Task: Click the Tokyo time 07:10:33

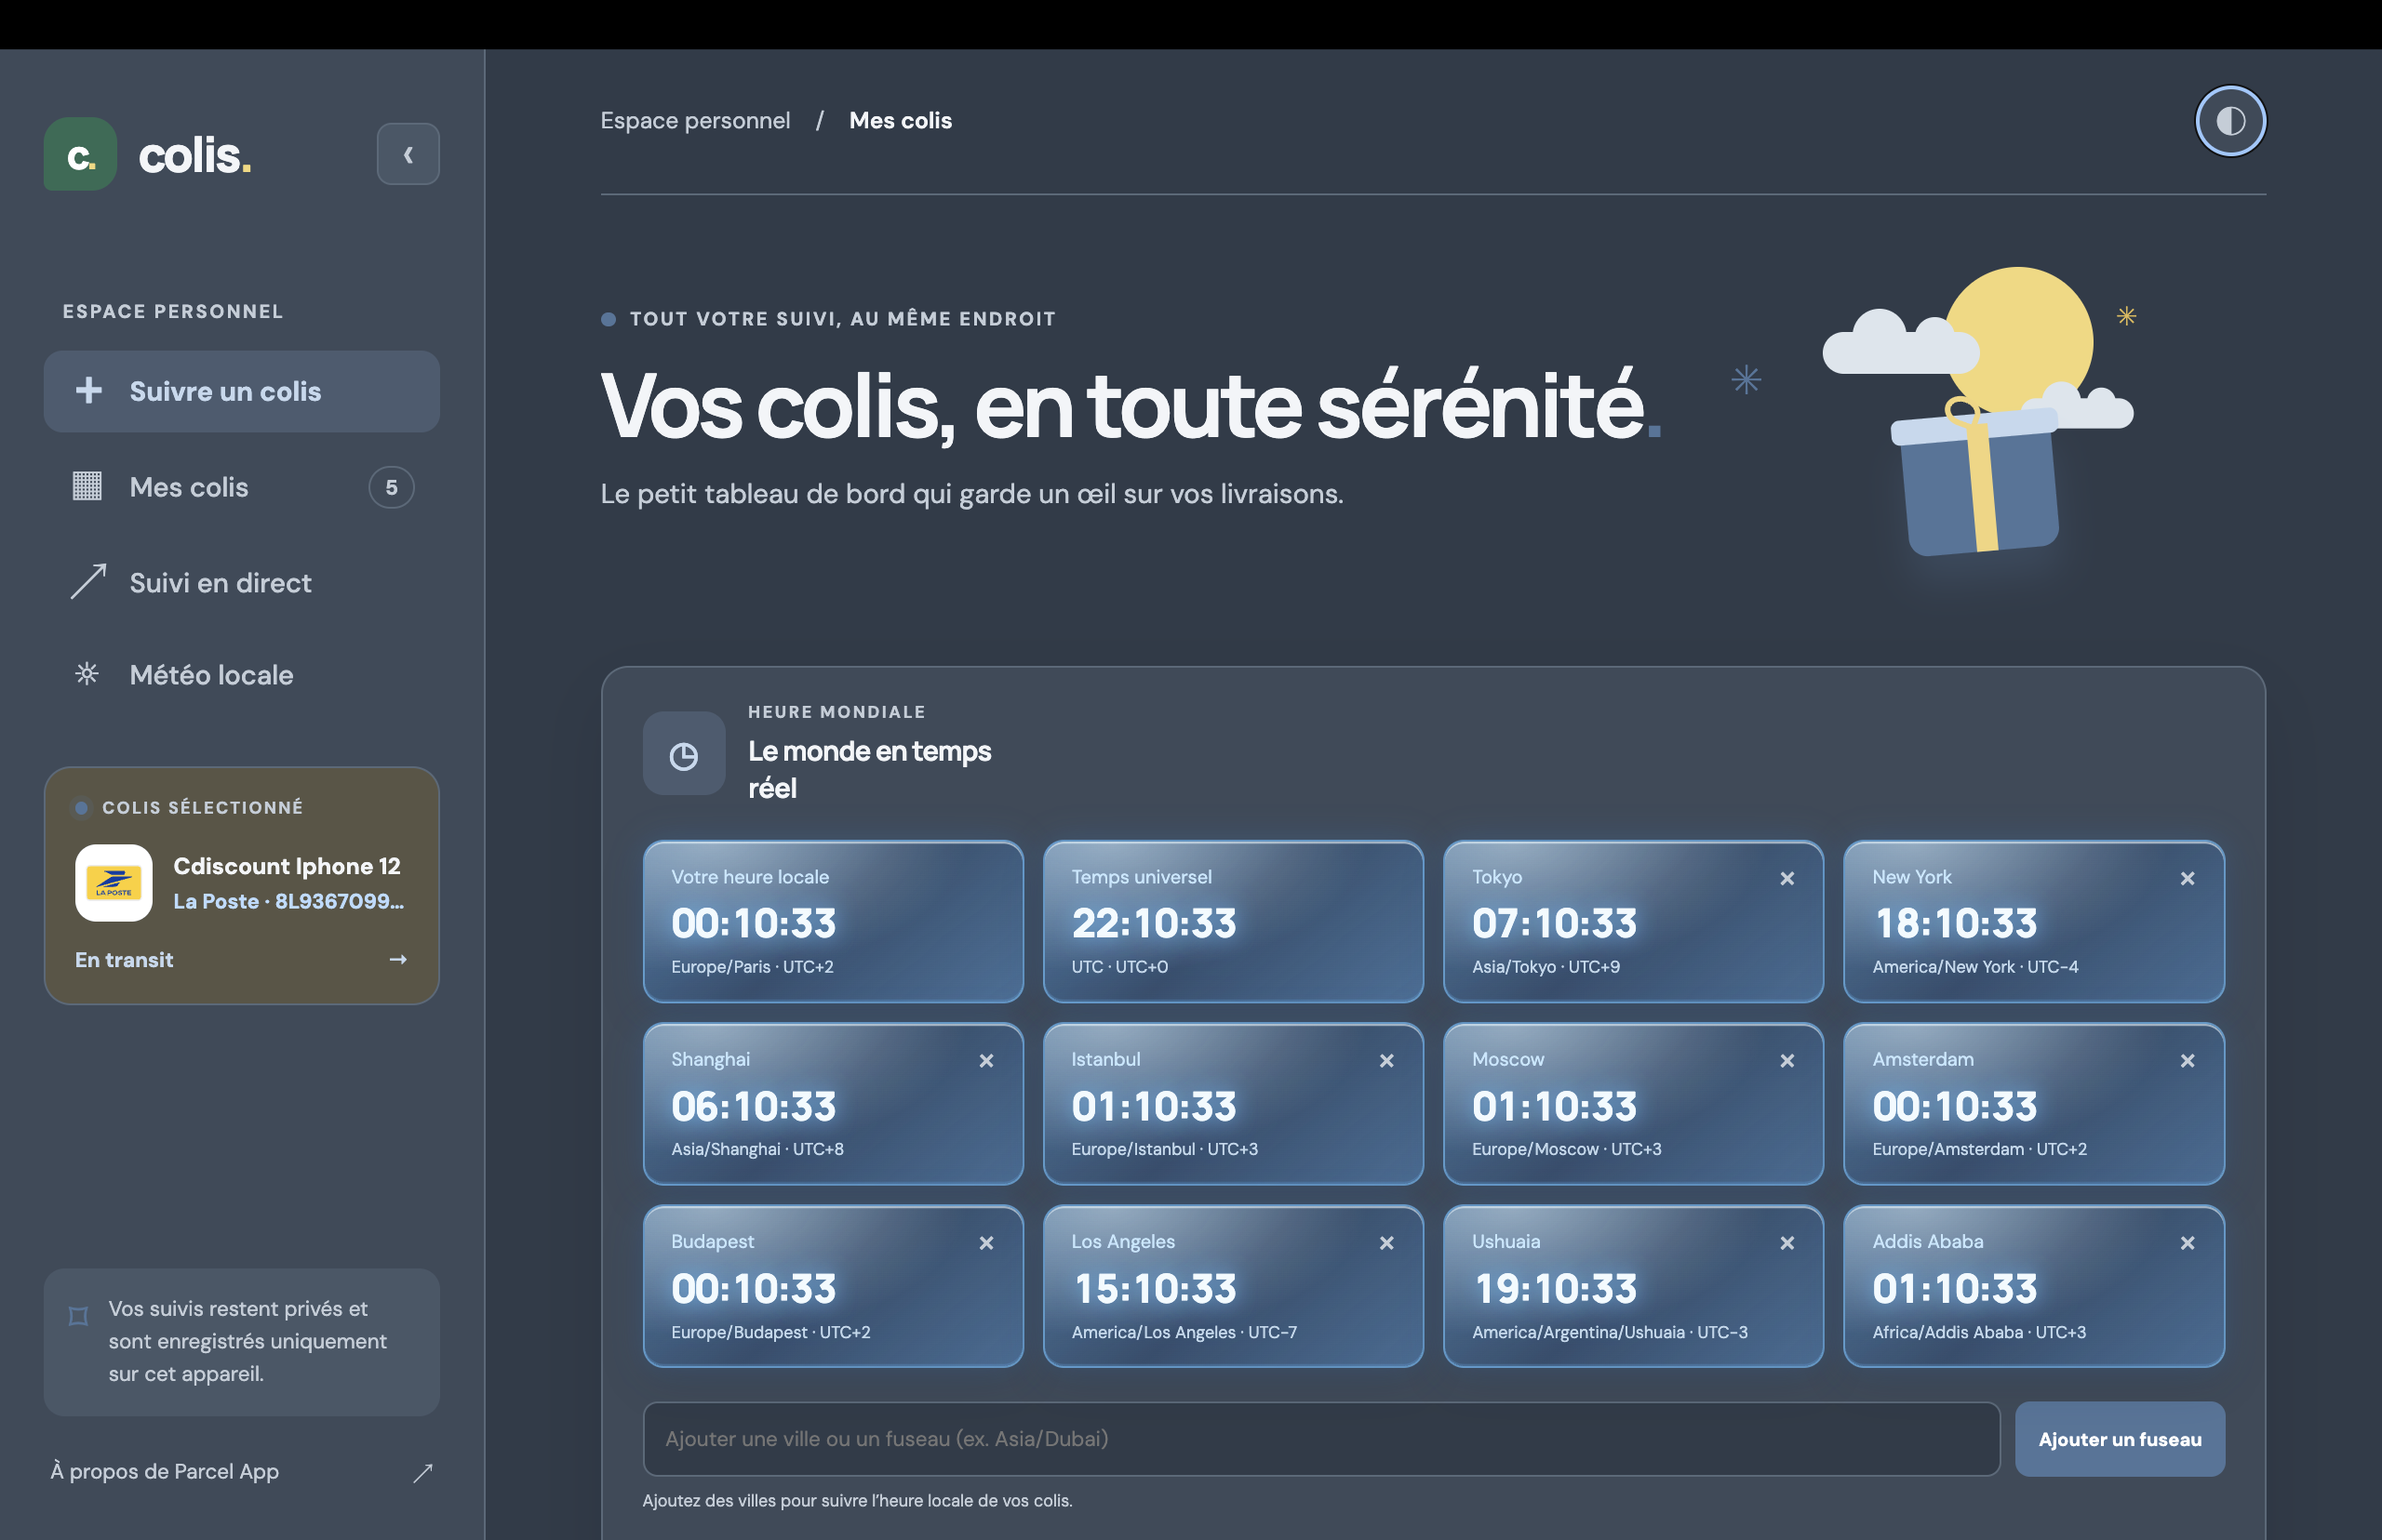Action: click(1555, 923)
